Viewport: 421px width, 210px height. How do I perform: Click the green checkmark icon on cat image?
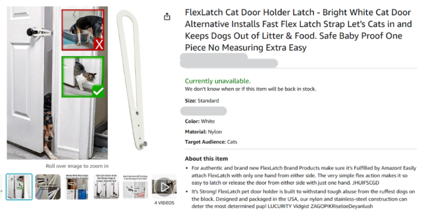[x=98, y=91]
